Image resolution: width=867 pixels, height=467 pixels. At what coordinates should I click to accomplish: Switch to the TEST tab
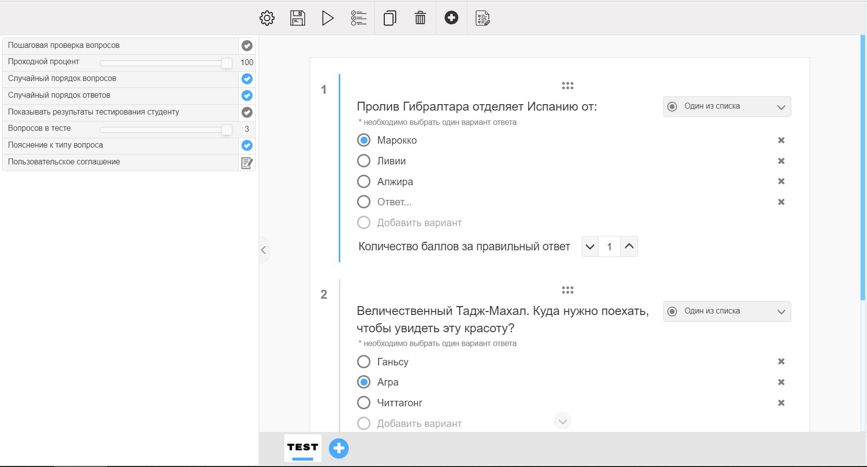302,447
